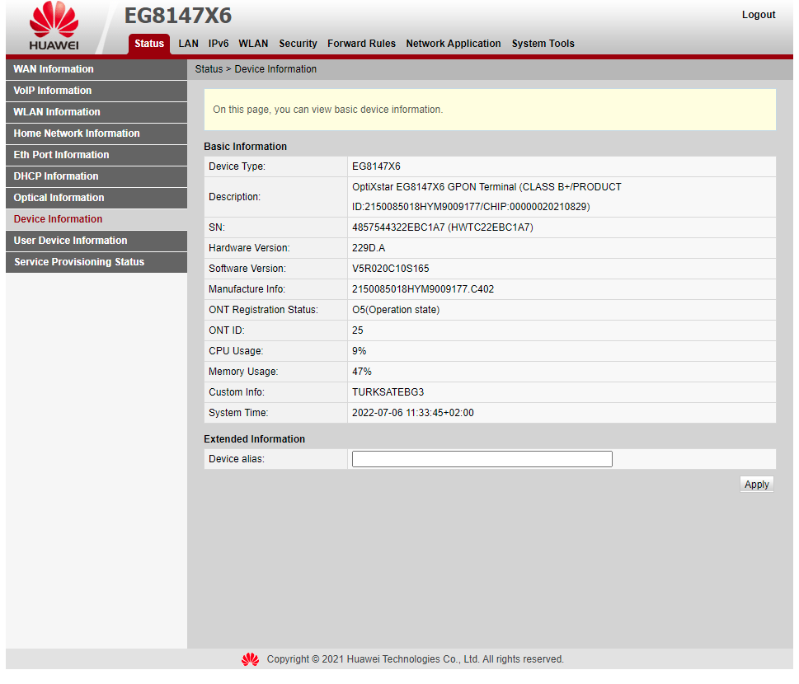
Task: Click the EG8147X6 header title
Action: click(x=178, y=16)
